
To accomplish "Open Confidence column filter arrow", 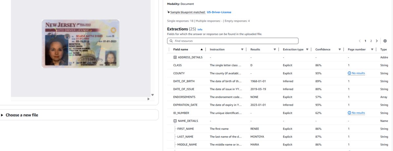I will click(340, 49).
